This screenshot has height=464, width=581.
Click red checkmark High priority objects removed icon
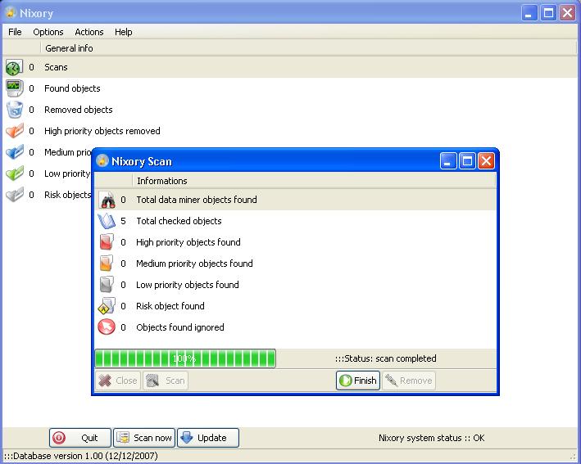(15, 131)
